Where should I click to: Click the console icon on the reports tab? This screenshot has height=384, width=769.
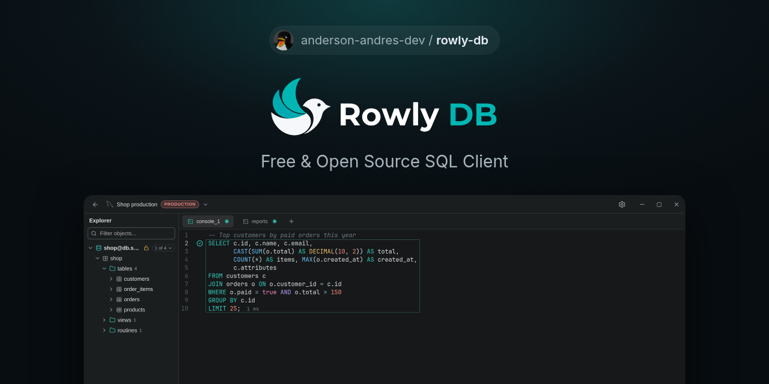point(246,221)
